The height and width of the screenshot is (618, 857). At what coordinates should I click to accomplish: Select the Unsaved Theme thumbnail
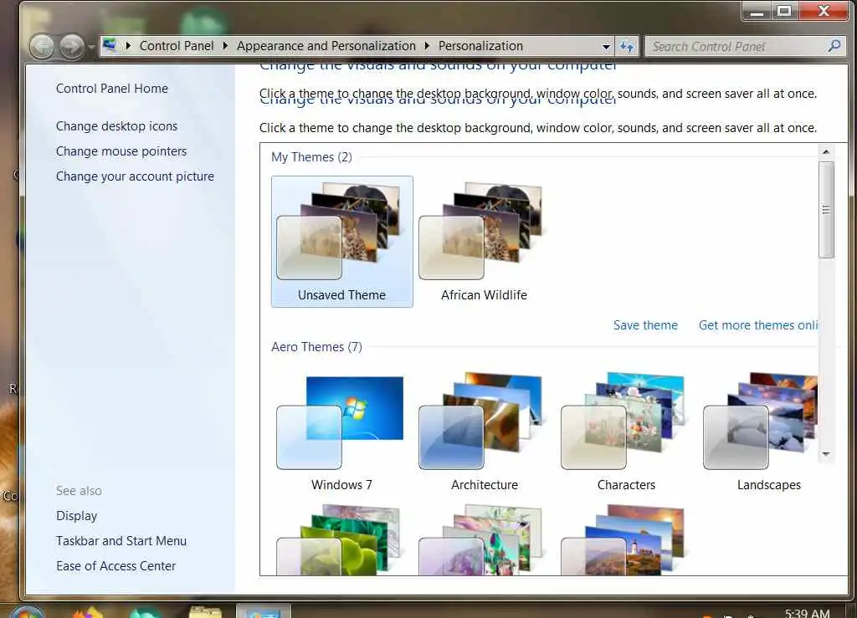(342, 242)
